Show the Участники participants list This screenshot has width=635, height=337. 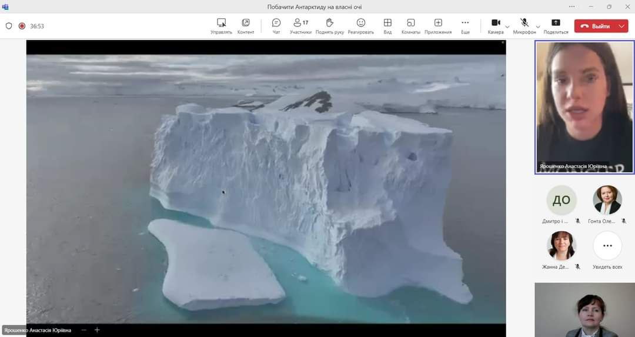tap(300, 23)
